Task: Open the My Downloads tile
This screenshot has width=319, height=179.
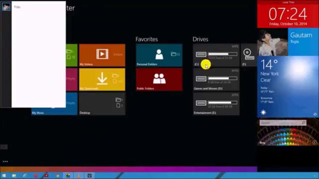Action: (102, 79)
